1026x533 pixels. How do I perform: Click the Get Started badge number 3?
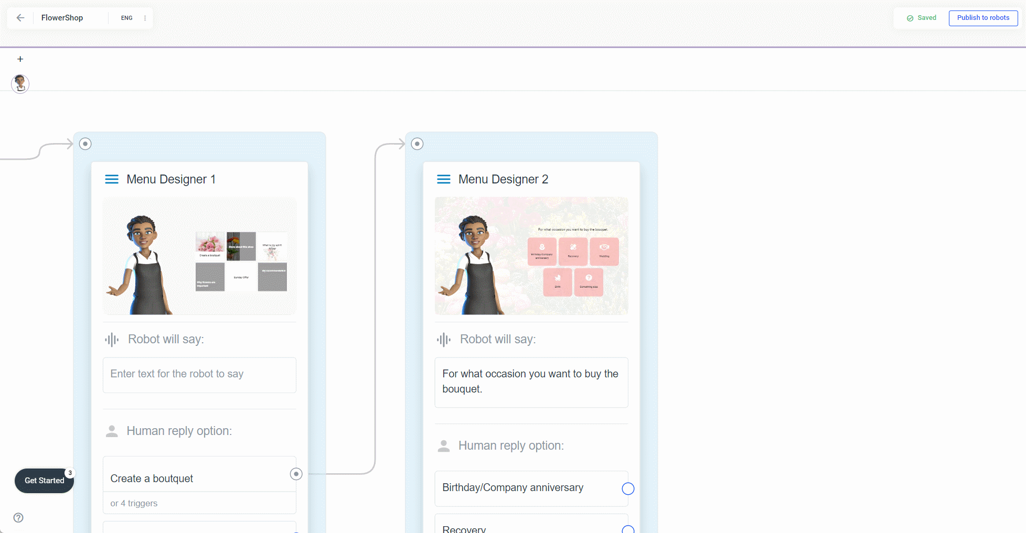(x=70, y=473)
